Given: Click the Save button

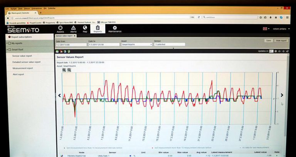Looking at the screenshot, I should coord(268,40).
